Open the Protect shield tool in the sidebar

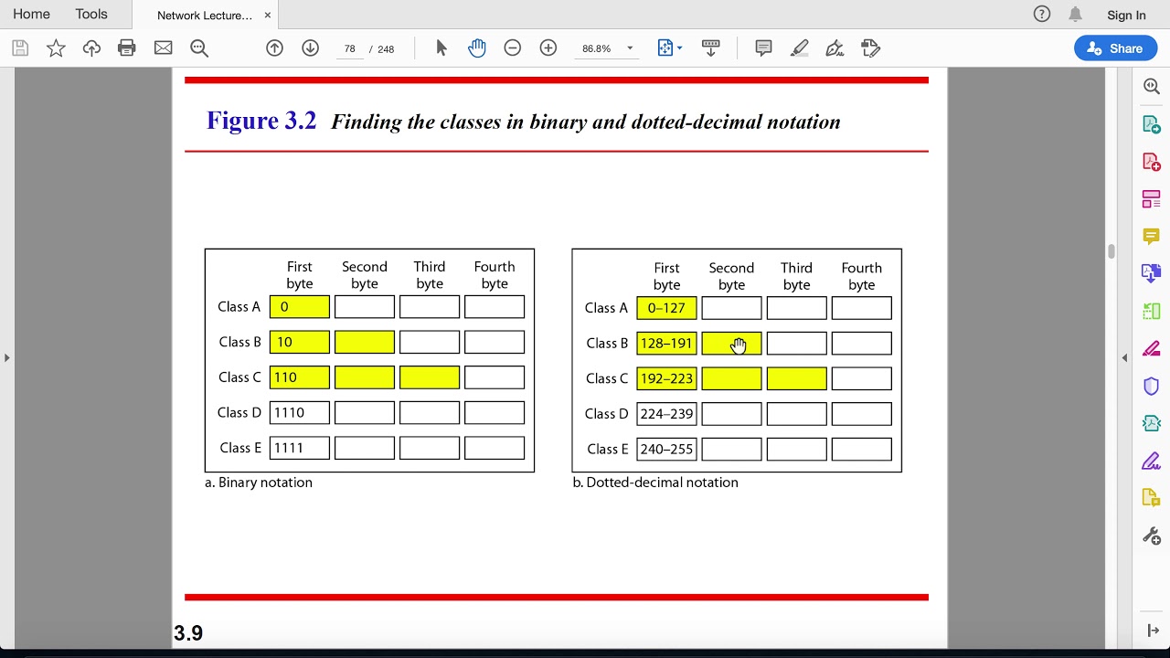pos(1152,387)
